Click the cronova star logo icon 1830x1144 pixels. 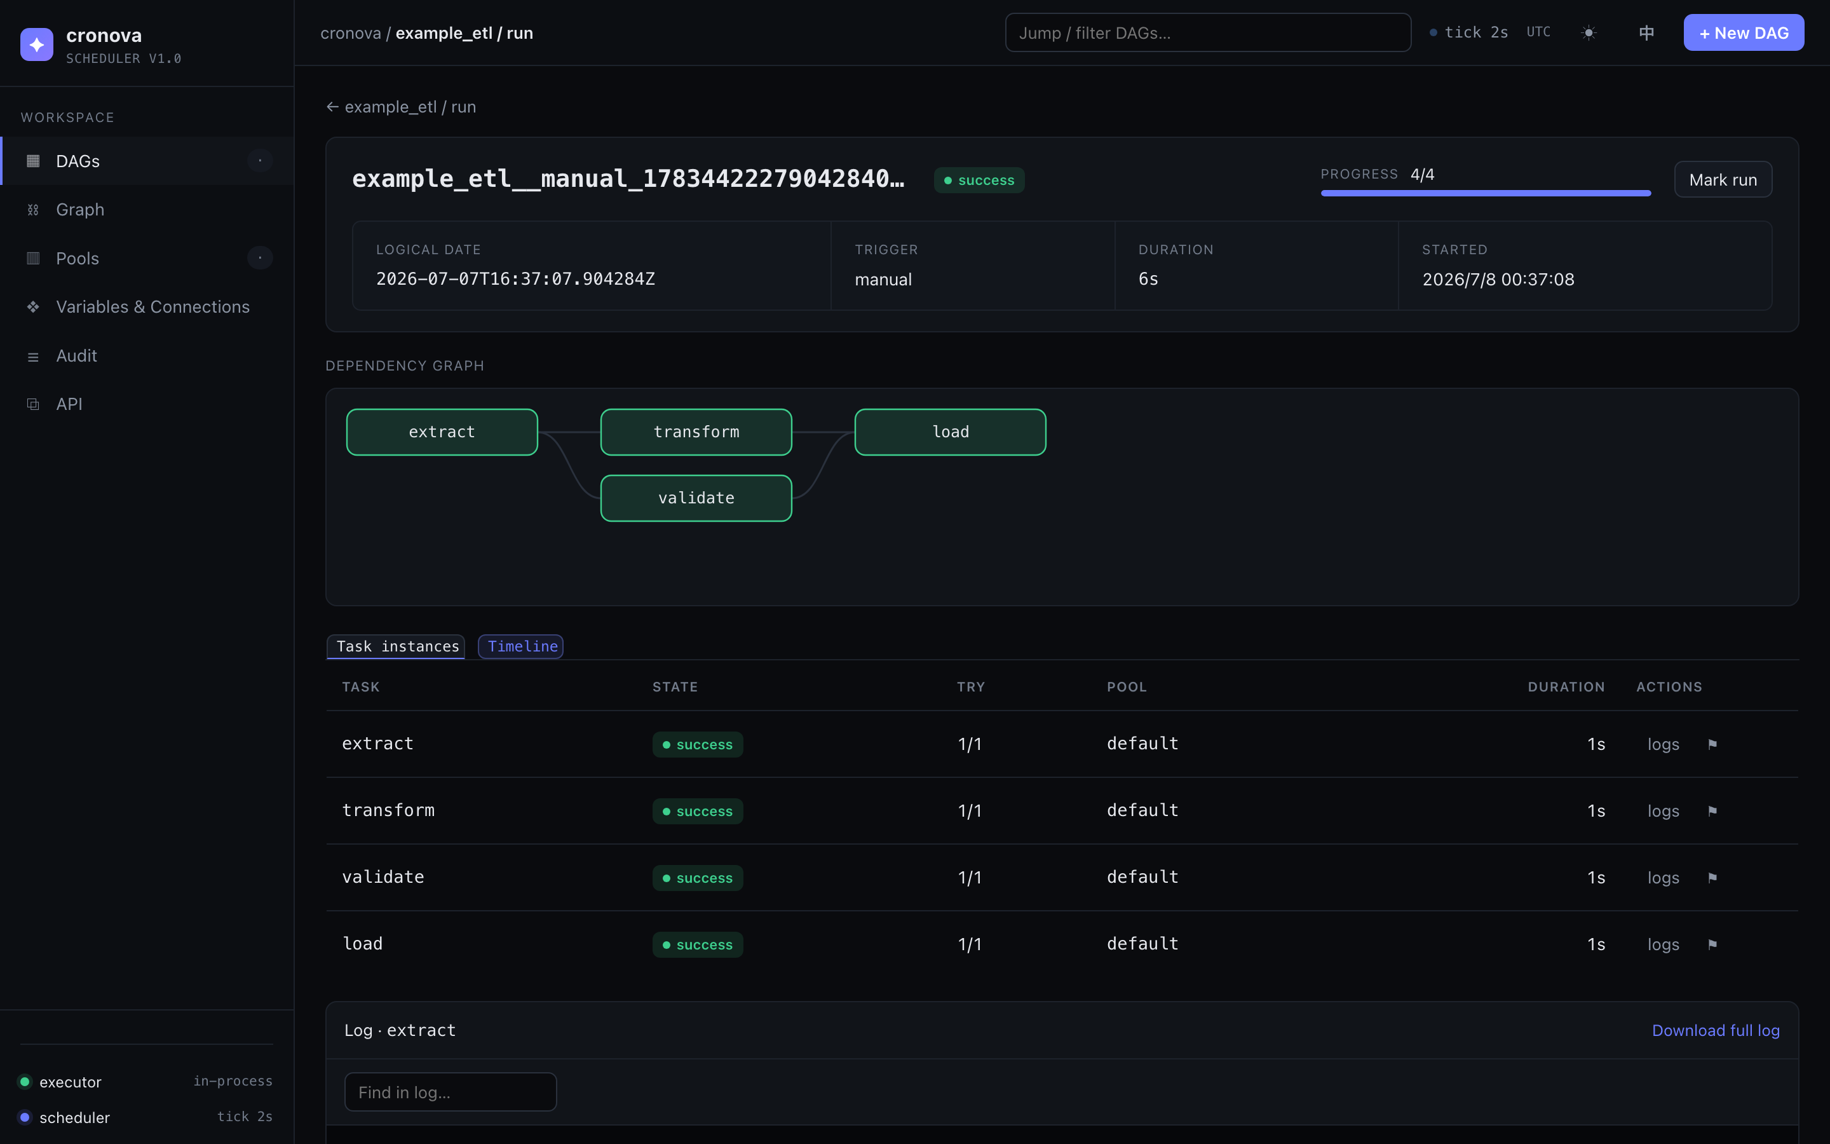coord(36,44)
